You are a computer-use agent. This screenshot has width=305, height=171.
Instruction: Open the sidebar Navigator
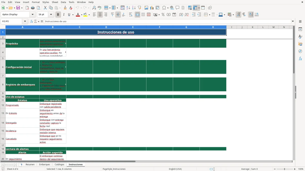coord(300,51)
